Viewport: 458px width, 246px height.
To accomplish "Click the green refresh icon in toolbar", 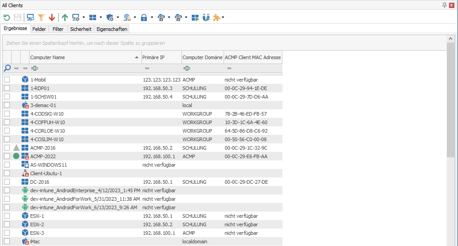I will 7,17.
